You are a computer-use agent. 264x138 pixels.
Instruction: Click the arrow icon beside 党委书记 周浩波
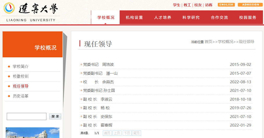(81, 64)
